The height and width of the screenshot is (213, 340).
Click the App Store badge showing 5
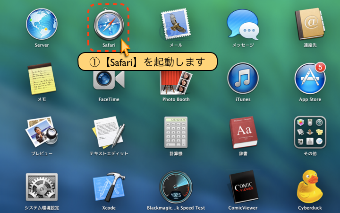(x=321, y=67)
